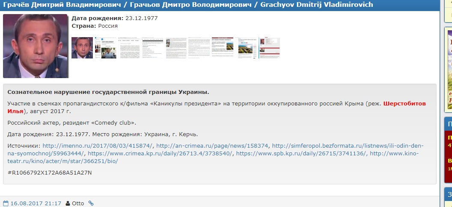The height and width of the screenshot is (207, 452).
Task: Click the 16.08.2017 21:17 date link
Action: click(x=36, y=204)
